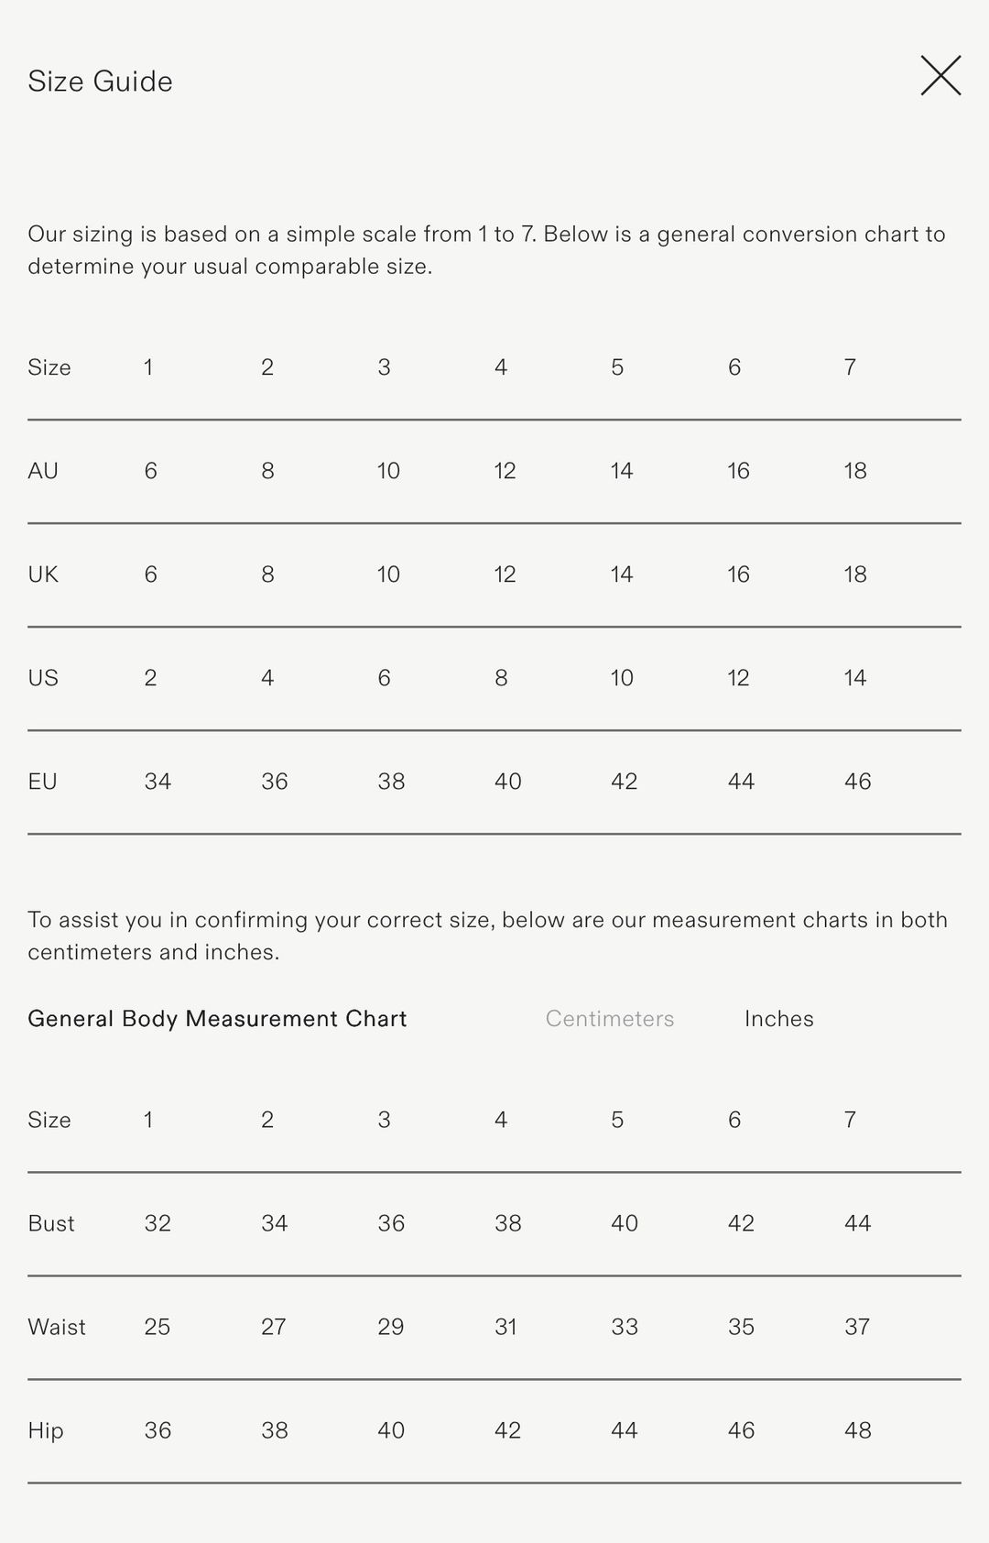
Task: Click General Body Measurement Chart heading
Action: 217,1019
